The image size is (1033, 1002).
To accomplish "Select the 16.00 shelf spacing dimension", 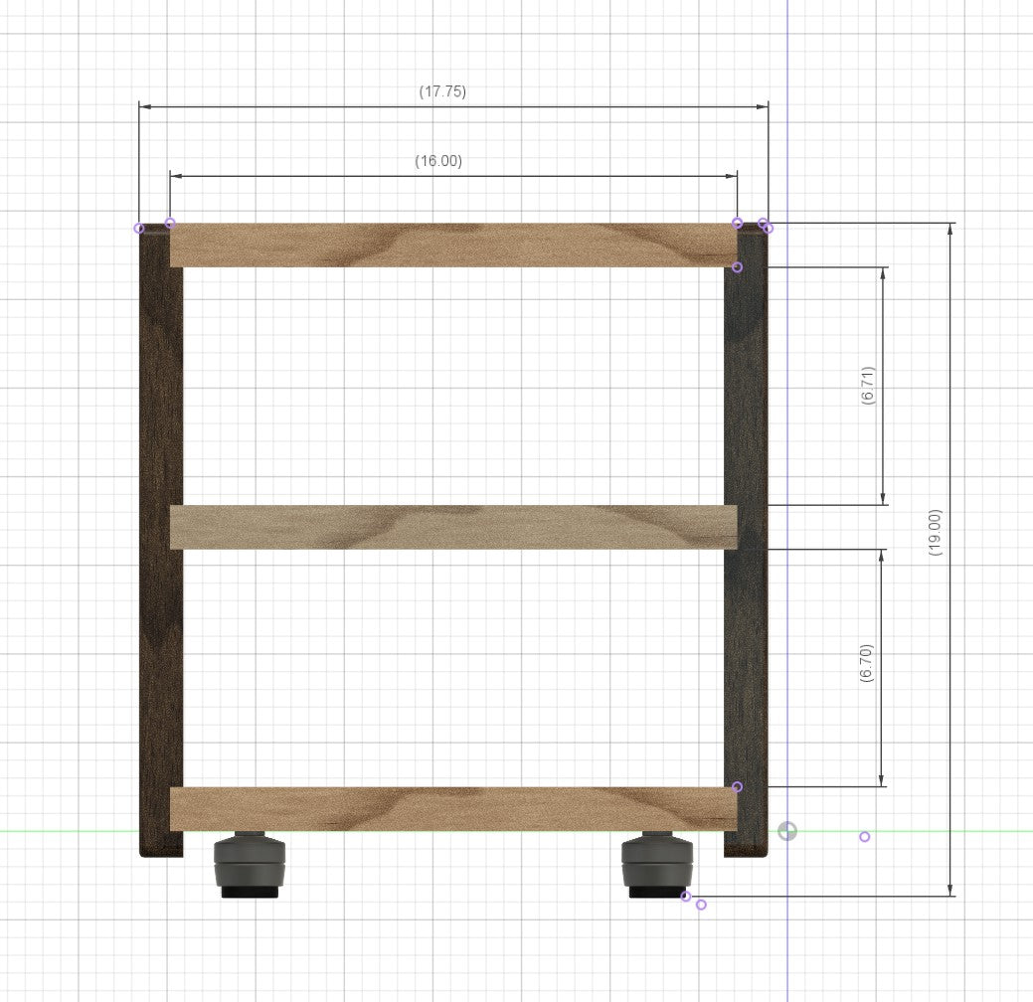I will coord(437,163).
